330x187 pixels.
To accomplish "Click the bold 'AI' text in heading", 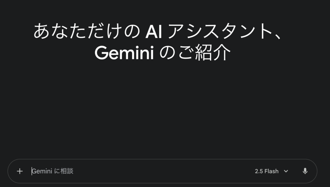I will click(x=154, y=32).
